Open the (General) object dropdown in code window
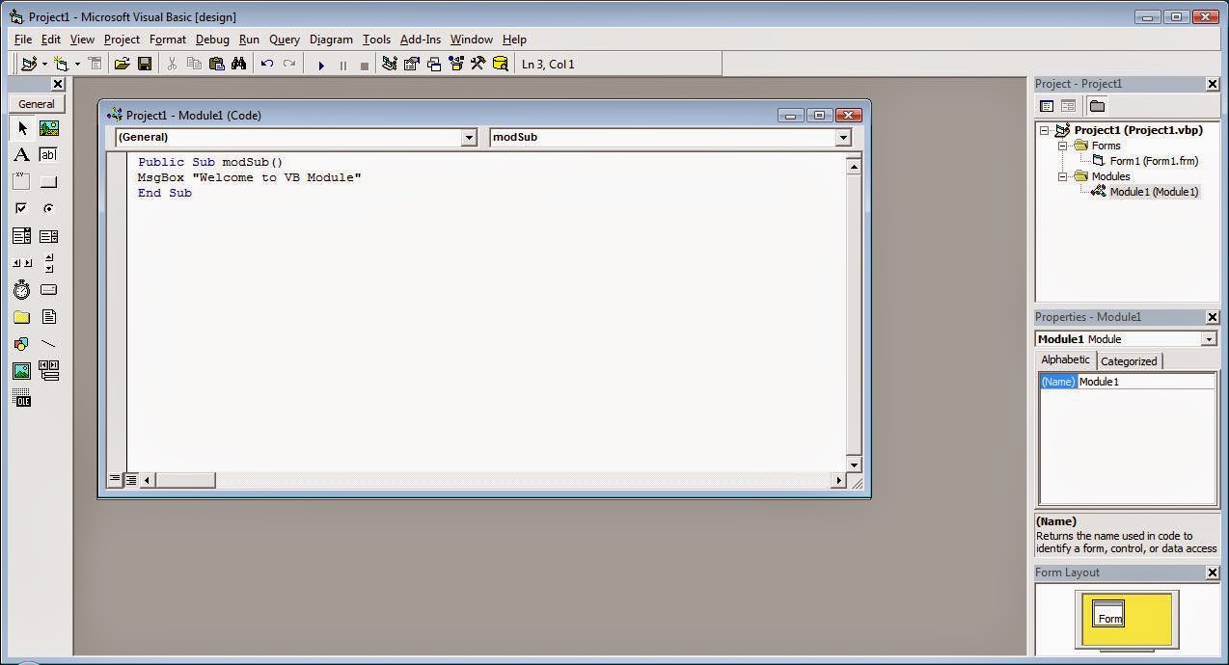Image resolution: width=1229 pixels, height=665 pixels. coord(469,137)
